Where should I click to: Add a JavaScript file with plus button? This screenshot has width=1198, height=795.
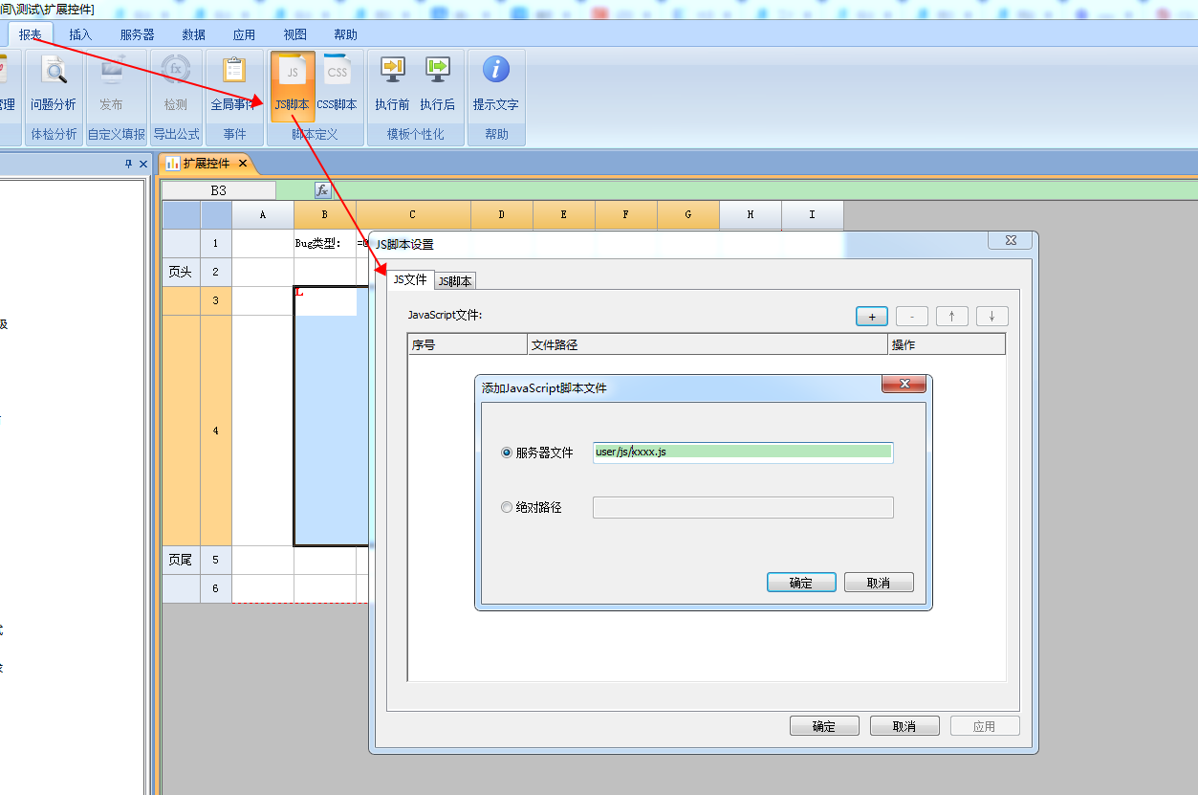tap(872, 317)
